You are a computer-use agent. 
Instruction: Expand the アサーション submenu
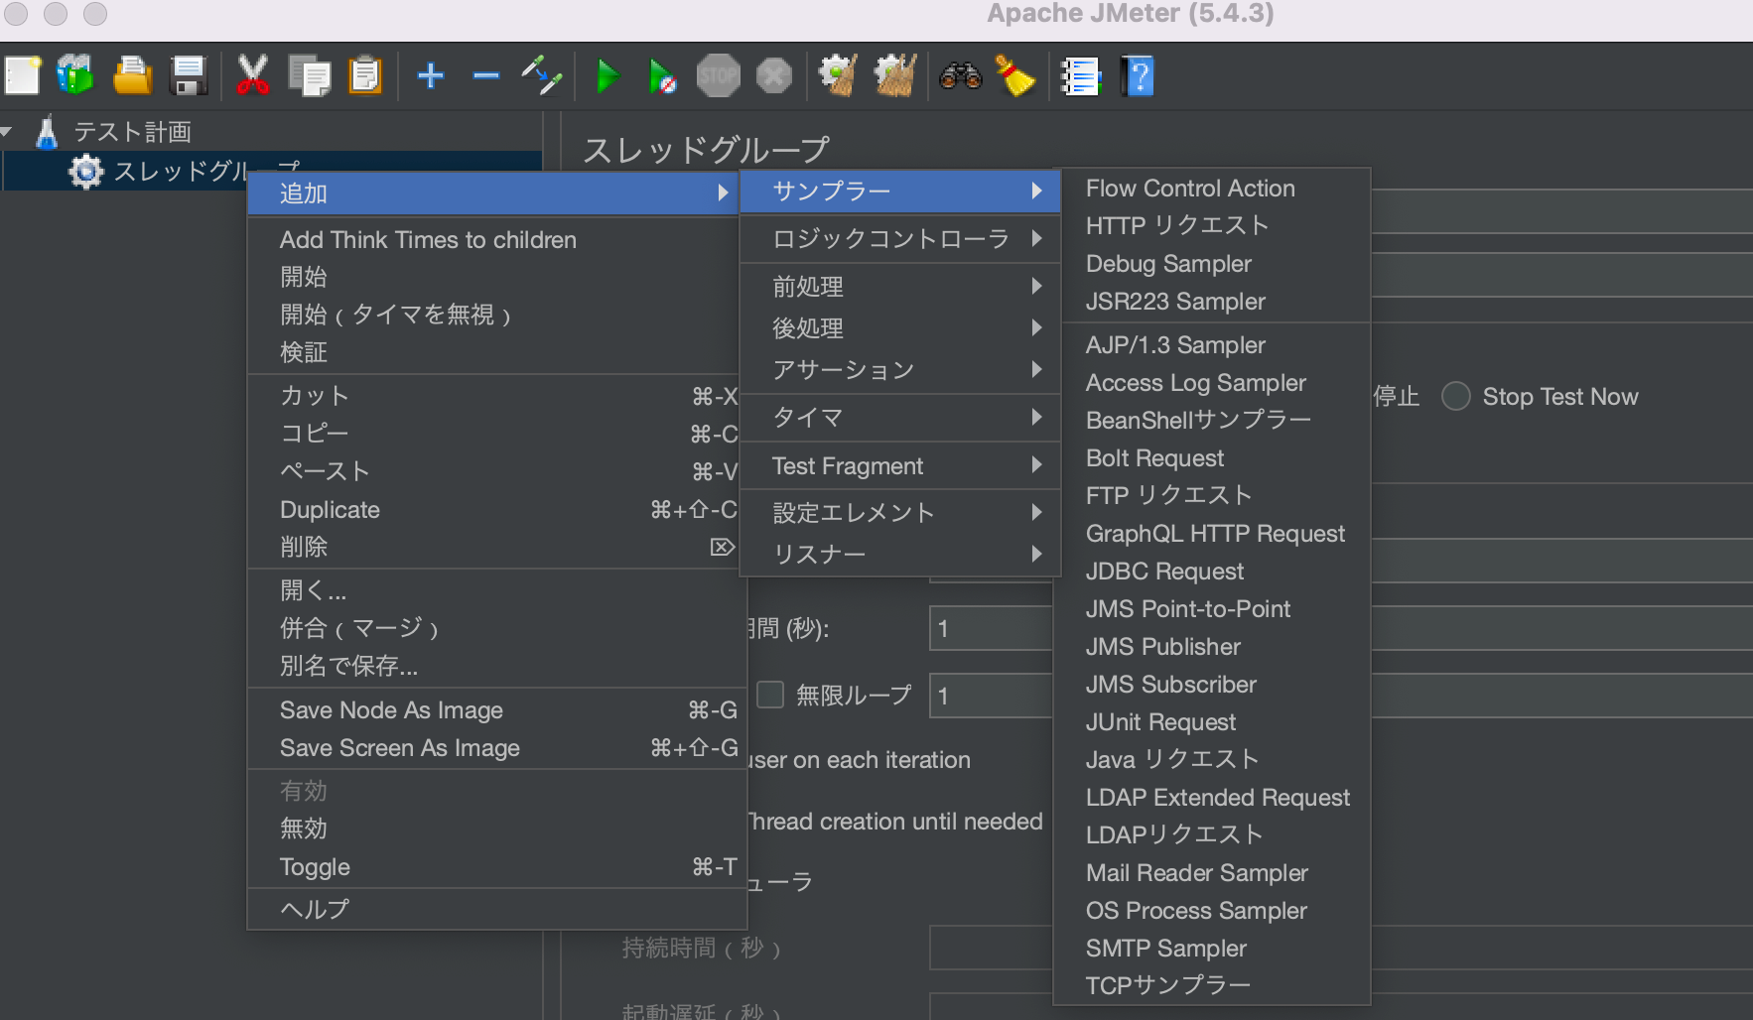(x=900, y=369)
